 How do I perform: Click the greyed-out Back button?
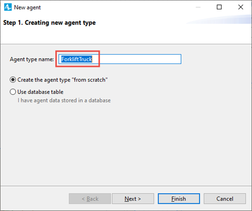click(90, 199)
